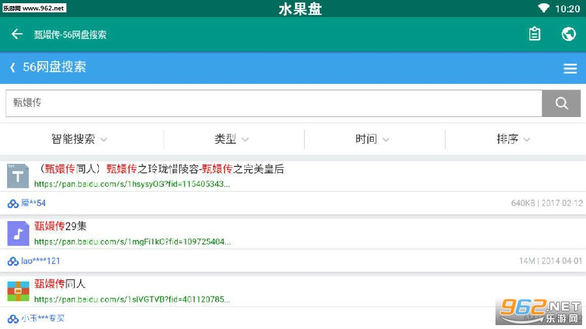Open the 甄嬛传同人 result title
This screenshot has width=586, height=329.
tap(60, 283)
